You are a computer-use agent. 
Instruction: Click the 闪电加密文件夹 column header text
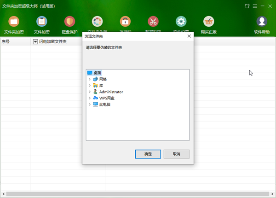[53, 42]
